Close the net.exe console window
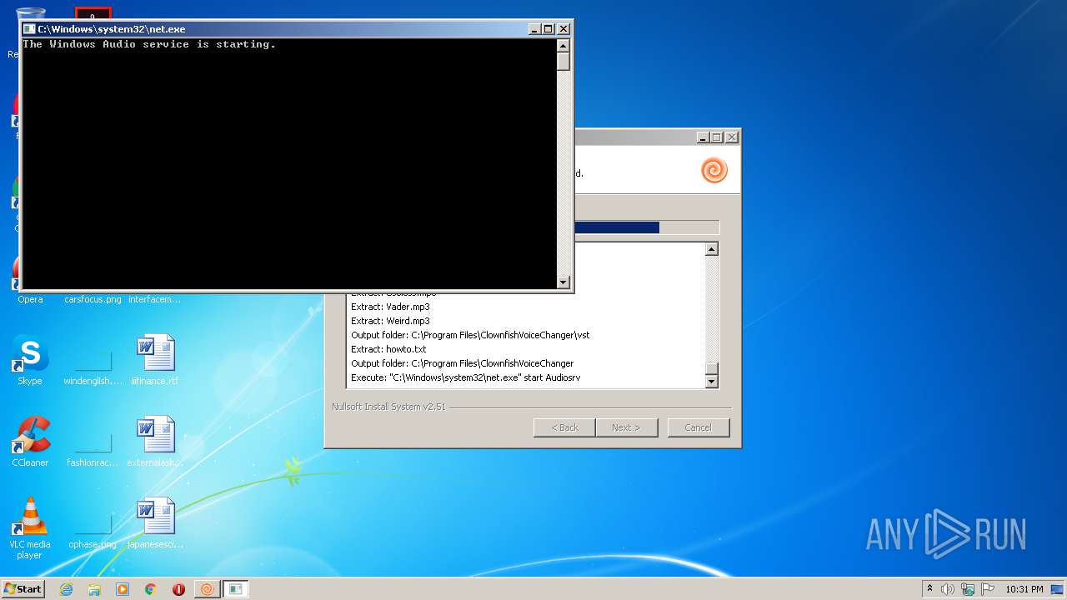Screen dimensions: 1067x600 [x=563, y=29]
